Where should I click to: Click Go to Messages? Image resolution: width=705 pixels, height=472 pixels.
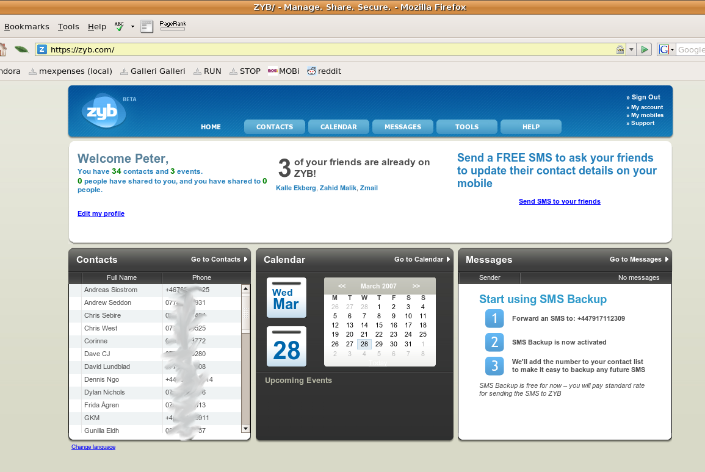click(x=639, y=259)
